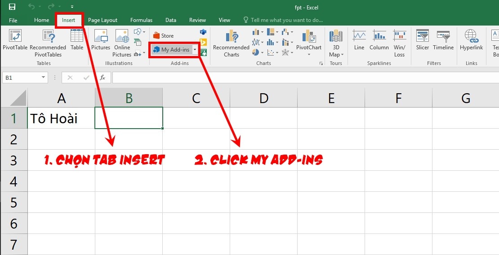
Task: Select the Insert tab
Action: pyautogui.click(x=68, y=20)
